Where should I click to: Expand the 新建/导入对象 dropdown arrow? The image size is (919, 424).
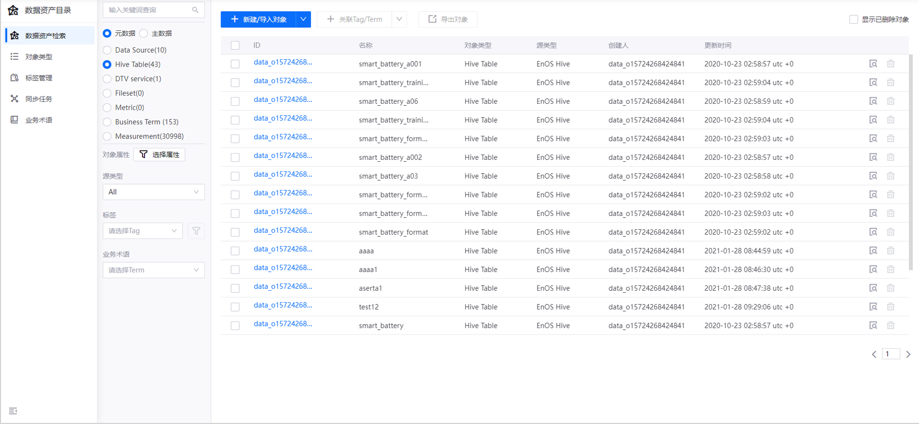303,19
